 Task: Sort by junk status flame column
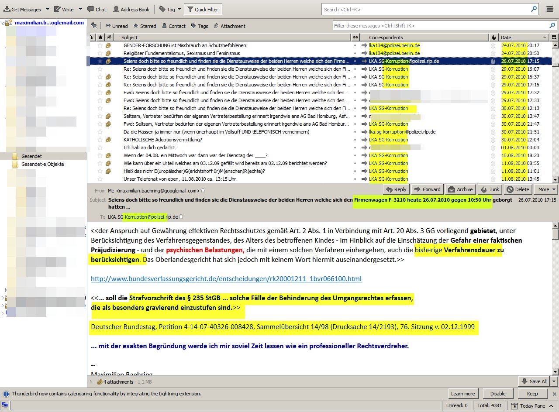click(493, 38)
